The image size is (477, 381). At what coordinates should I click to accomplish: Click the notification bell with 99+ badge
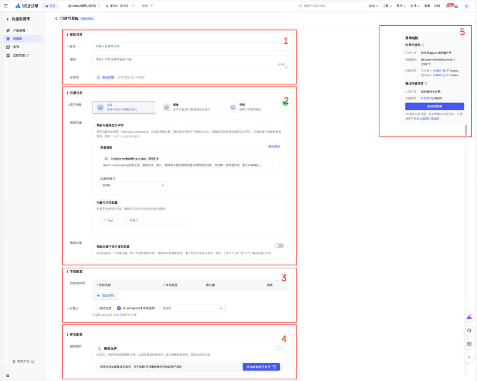click(448, 6)
